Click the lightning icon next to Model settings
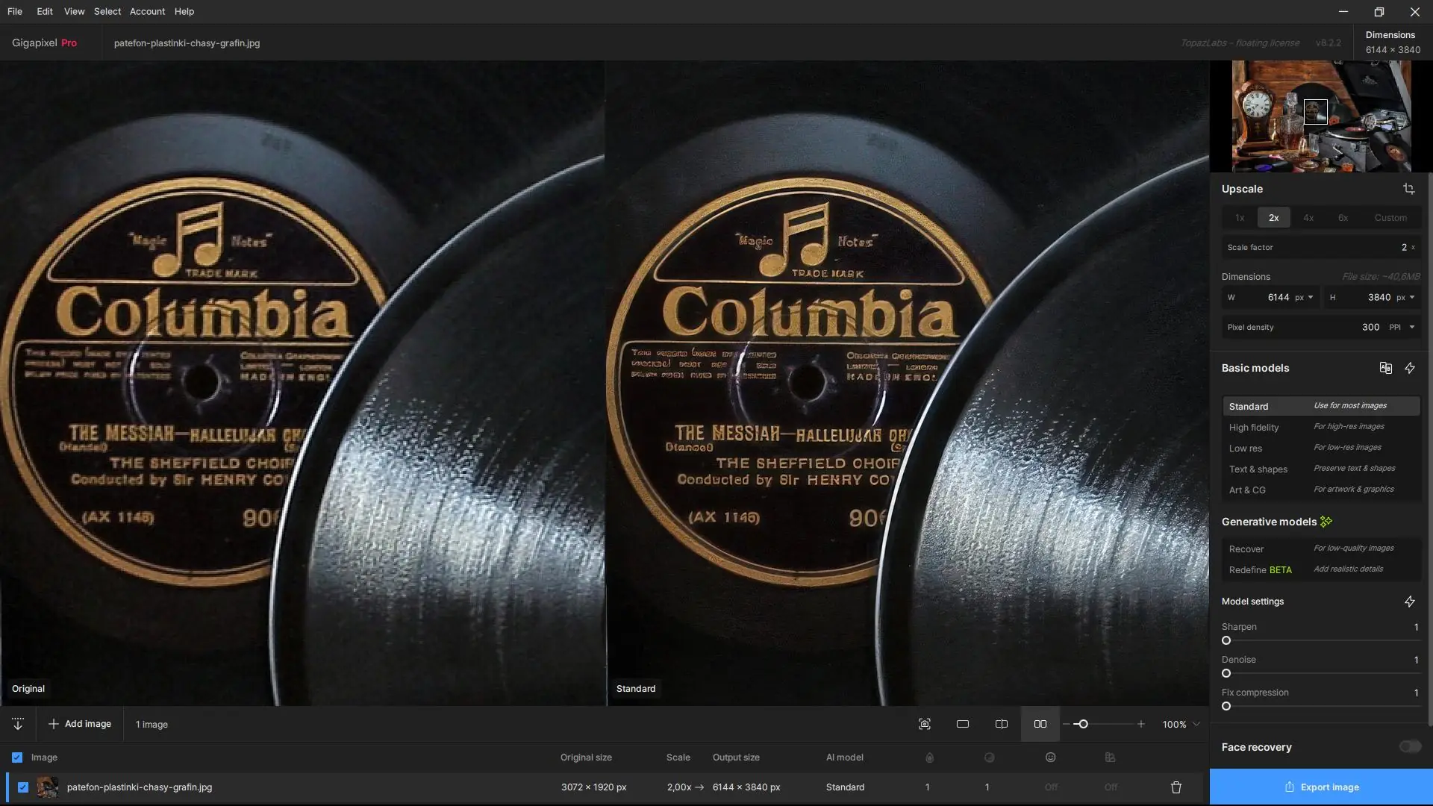The image size is (1433, 806). (x=1409, y=602)
